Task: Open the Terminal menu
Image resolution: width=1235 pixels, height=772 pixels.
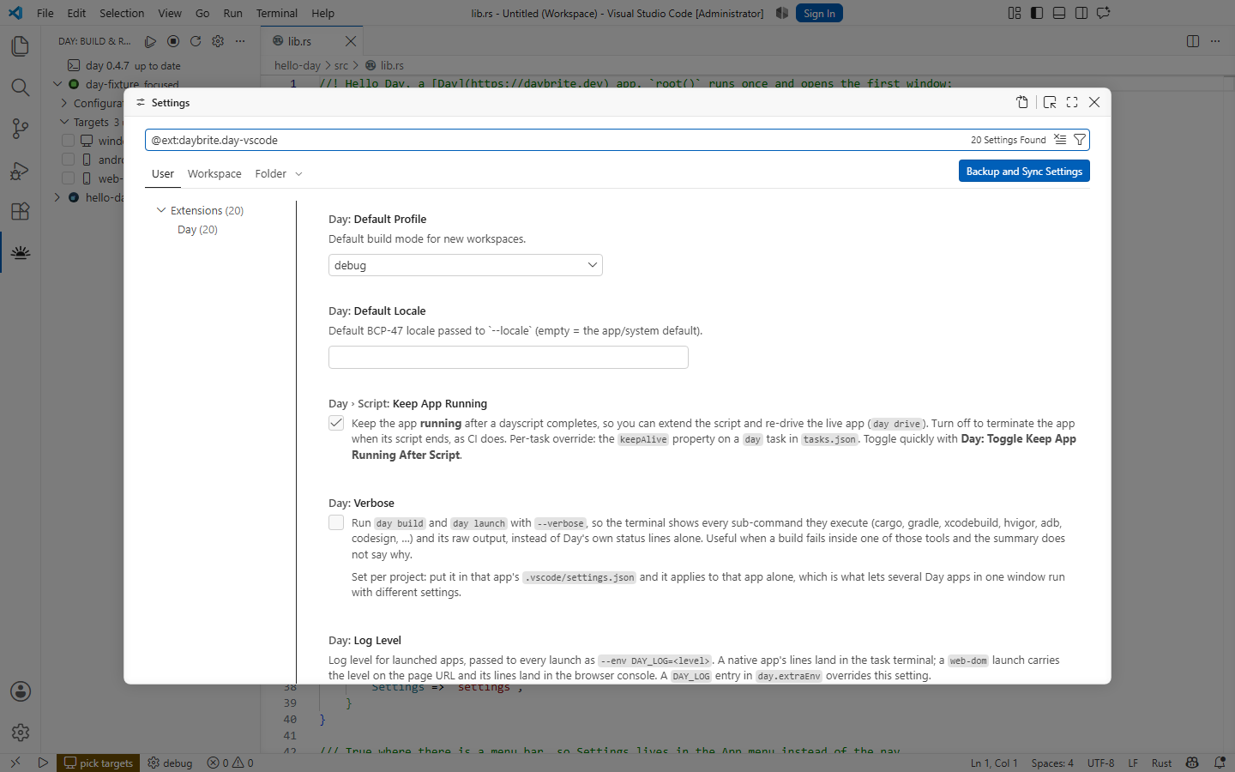Action: [277, 13]
